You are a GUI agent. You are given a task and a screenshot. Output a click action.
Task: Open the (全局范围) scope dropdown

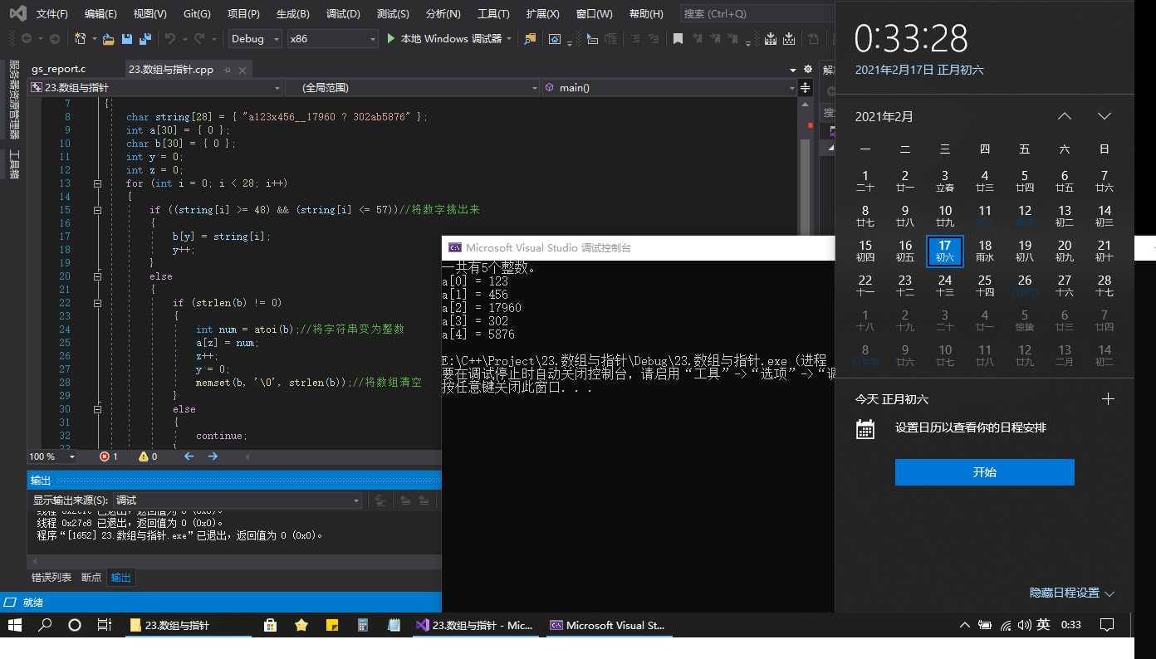(x=413, y=87)
